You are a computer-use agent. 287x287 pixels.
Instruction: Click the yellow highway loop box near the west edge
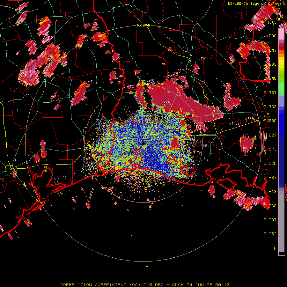click(11, 170)
